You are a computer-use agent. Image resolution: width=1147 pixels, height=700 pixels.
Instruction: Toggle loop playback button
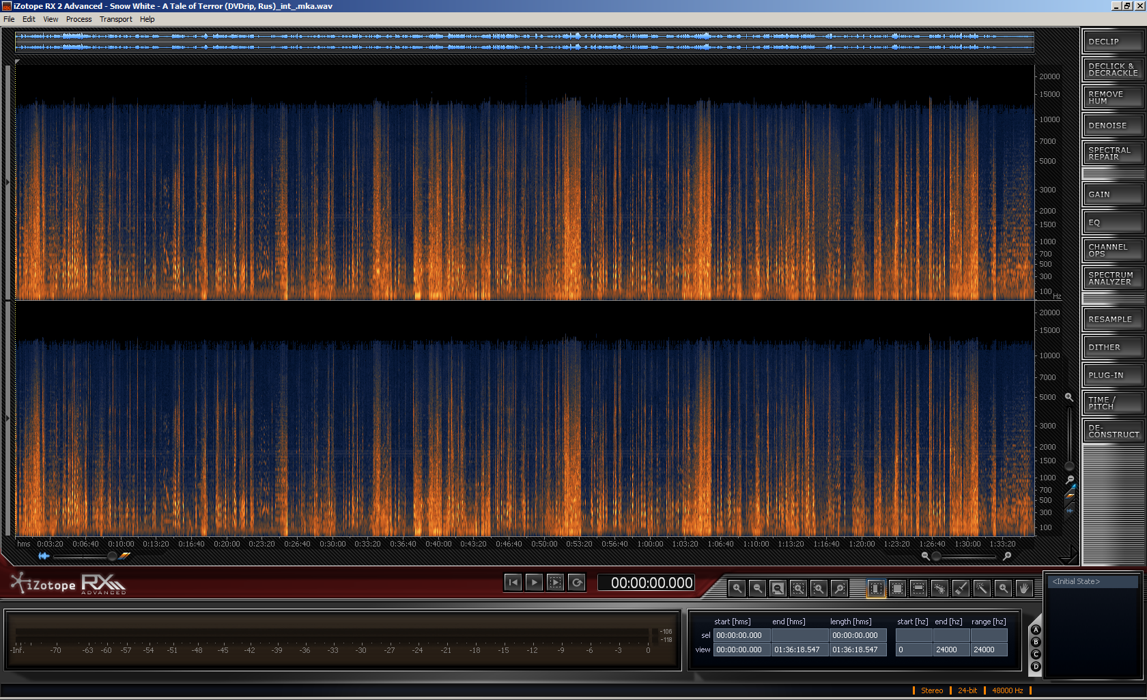click(577, 582)
